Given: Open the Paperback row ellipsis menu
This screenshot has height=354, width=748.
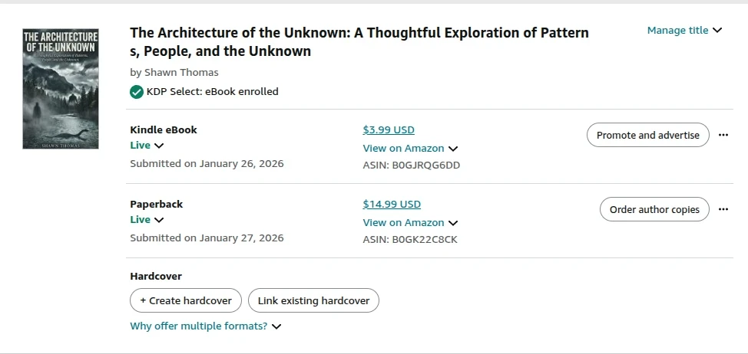Looking at the screenshot, I should click(723, 209).
